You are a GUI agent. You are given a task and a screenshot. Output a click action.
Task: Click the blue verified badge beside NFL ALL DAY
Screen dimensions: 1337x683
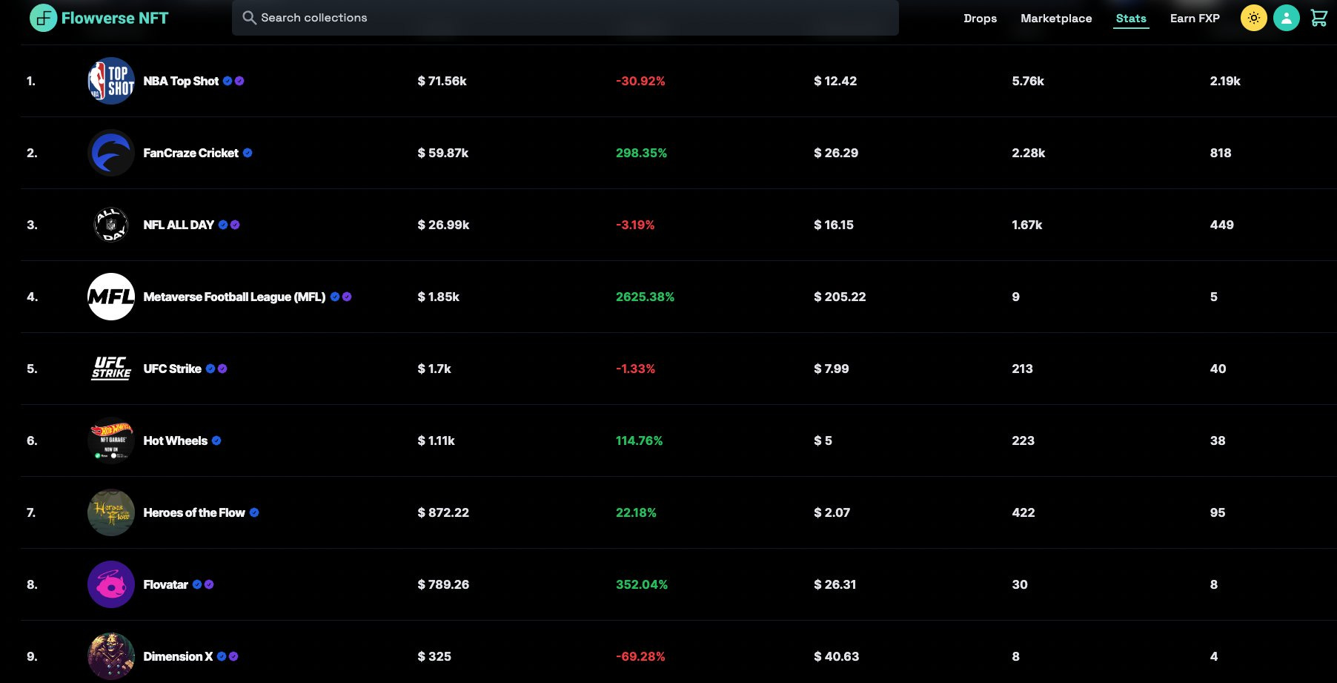[x=223, y=225]
